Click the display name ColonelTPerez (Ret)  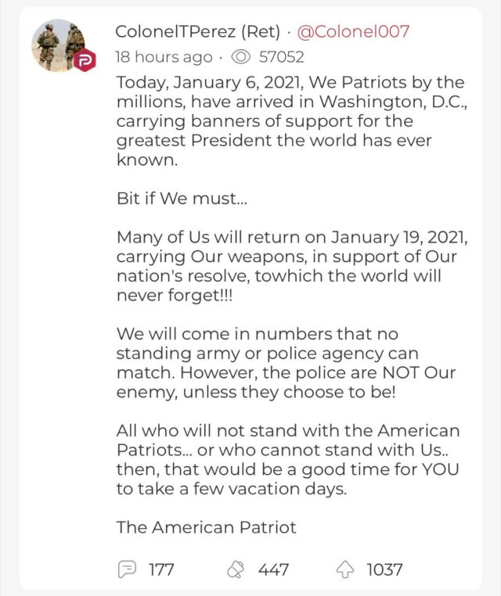click(198, 32)
